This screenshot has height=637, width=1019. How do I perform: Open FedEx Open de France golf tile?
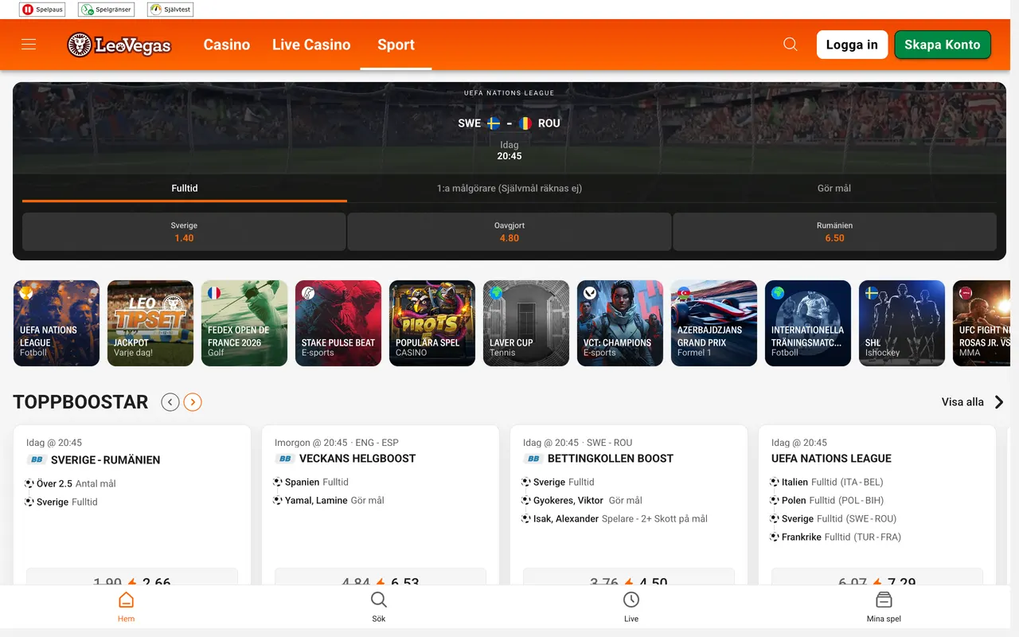click(x=244, y=323)
